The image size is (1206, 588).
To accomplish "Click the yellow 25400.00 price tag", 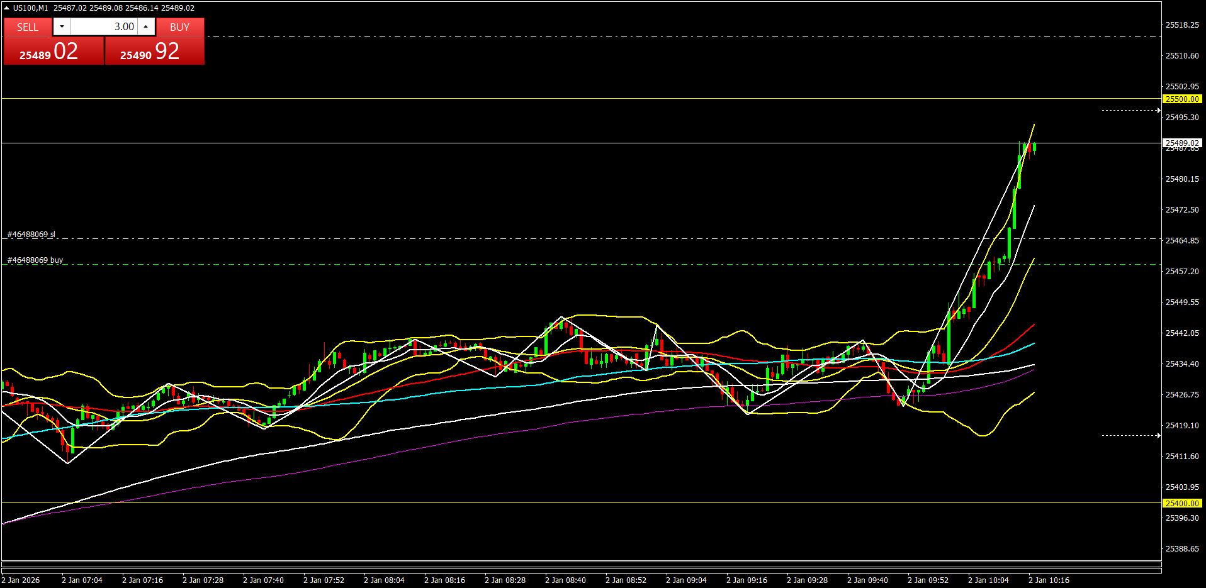I will (1181, 504).
